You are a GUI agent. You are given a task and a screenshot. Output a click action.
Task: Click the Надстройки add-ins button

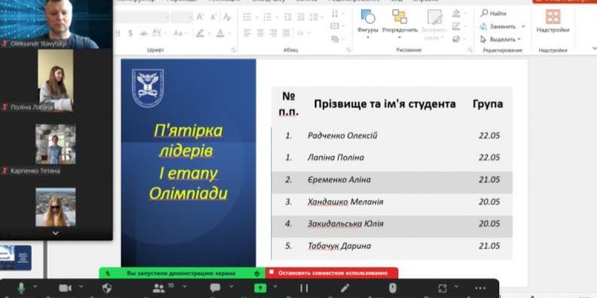coord(552,21)
